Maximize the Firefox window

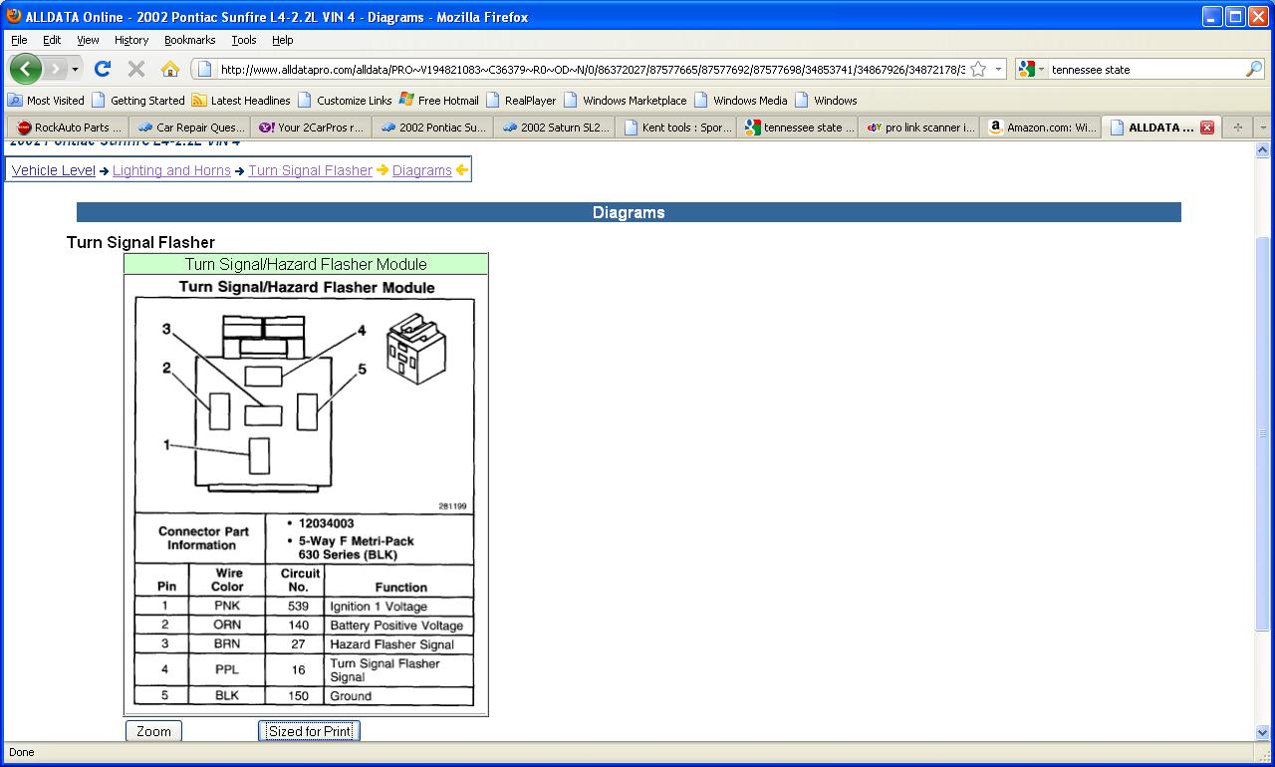tap(1235, 16)
